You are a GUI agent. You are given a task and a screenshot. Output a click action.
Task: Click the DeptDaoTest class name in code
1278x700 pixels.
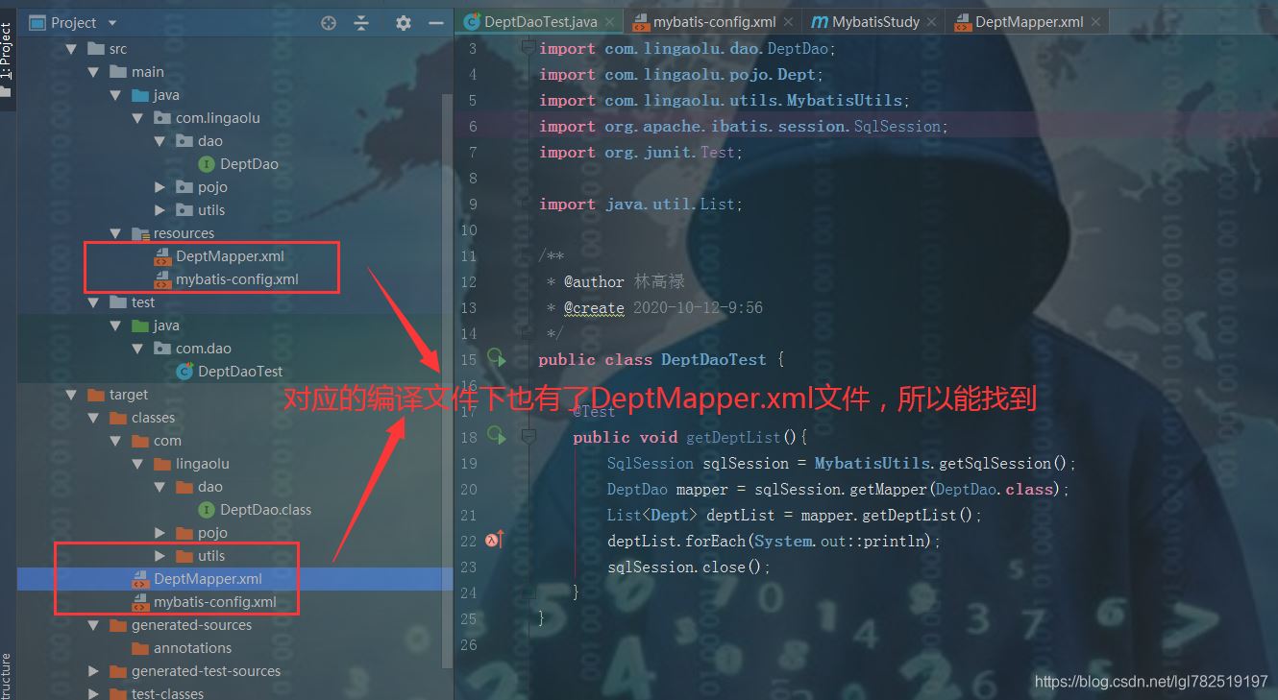coord(714,359)
